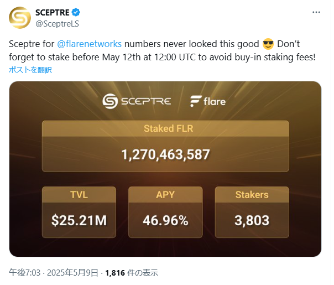
Task: Click the post text body
Action: point(162,50)
